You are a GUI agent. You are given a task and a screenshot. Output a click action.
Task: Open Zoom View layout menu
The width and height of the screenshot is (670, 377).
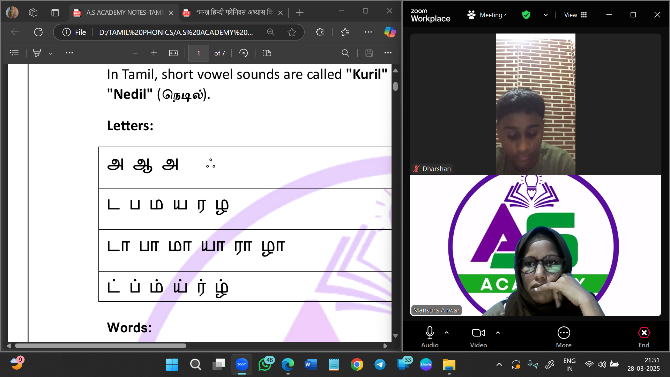(575, 15)
